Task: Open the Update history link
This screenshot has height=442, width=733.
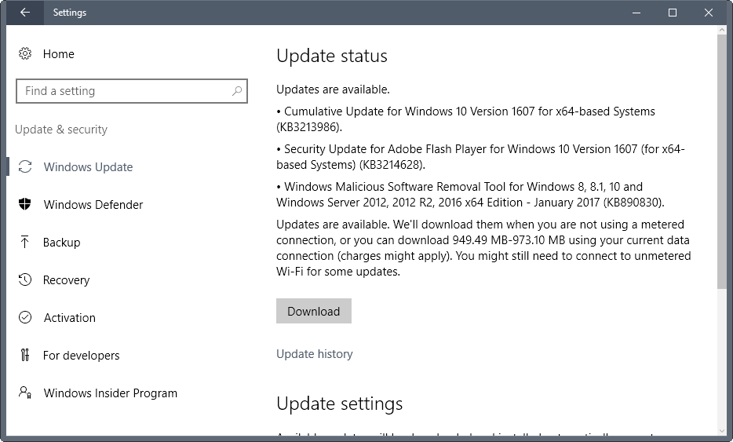Action: (x=314, y=353)
